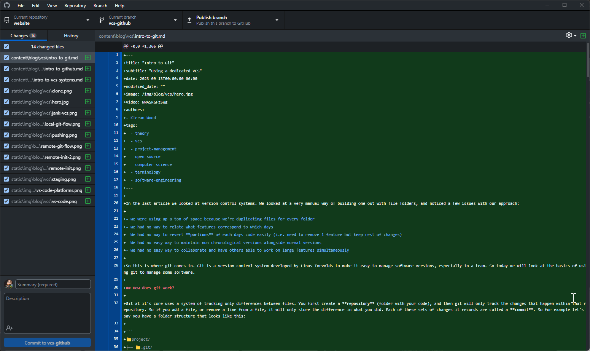
Task: Click the '@@ -0,0 +1,366 @@' hunk header
Action: [143, 46]
